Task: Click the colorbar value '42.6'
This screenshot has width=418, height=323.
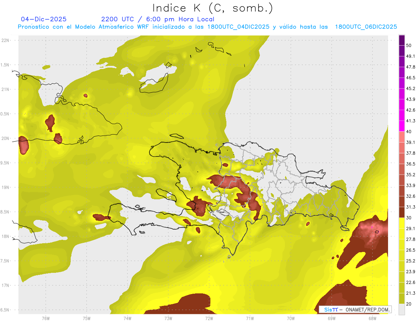Action: point(410,110)
